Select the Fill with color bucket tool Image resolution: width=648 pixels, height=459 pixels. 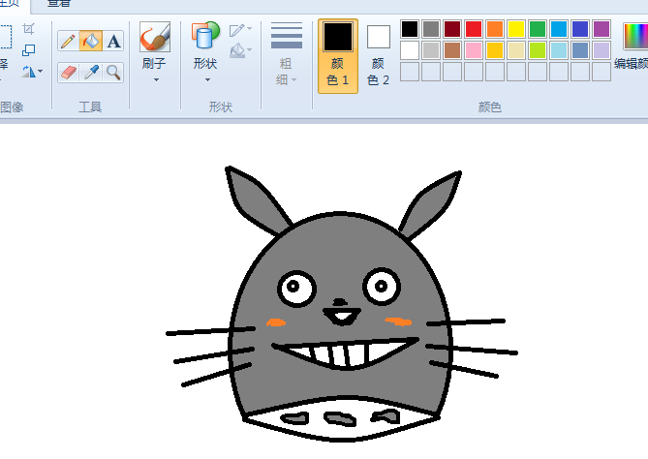point(90,41)
